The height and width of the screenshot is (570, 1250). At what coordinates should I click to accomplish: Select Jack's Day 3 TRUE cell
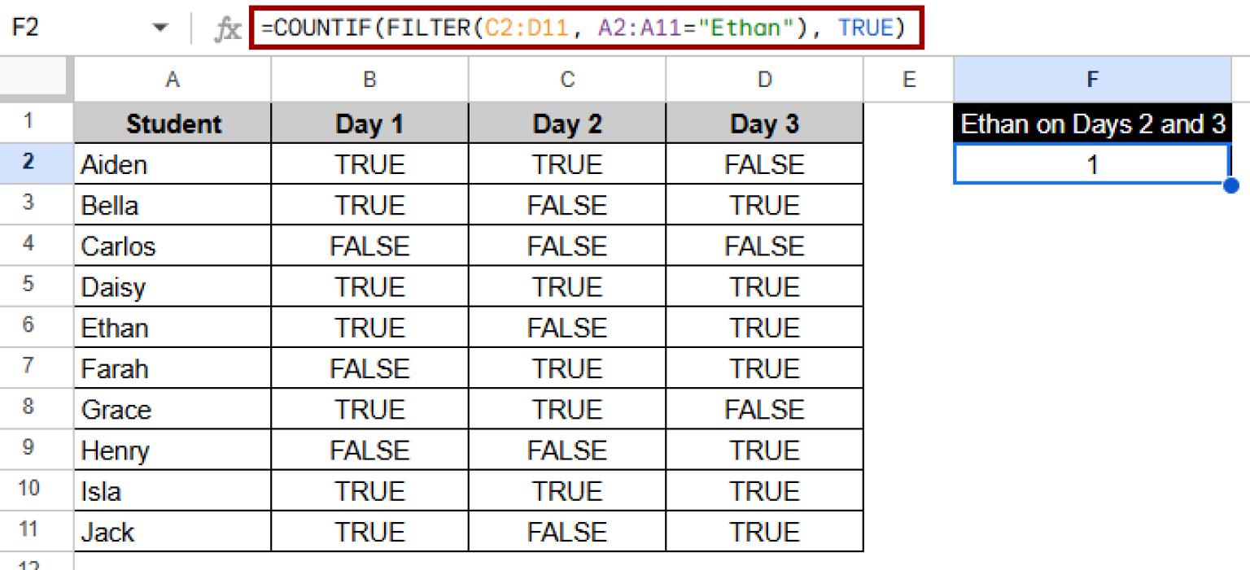[x=764, y=532]
